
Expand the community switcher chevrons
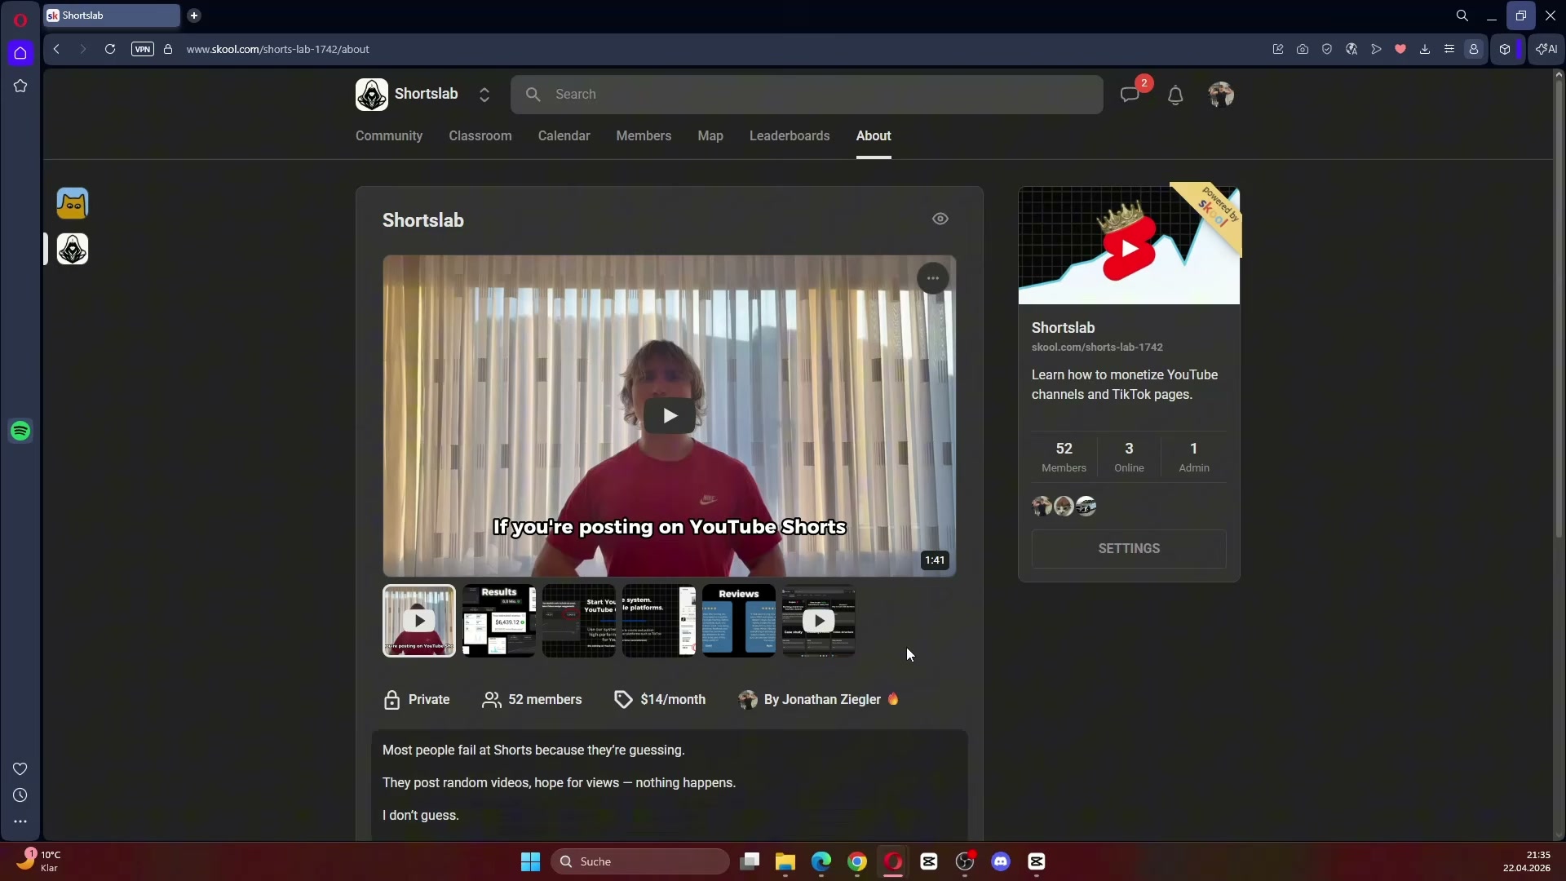pos(484,95)
